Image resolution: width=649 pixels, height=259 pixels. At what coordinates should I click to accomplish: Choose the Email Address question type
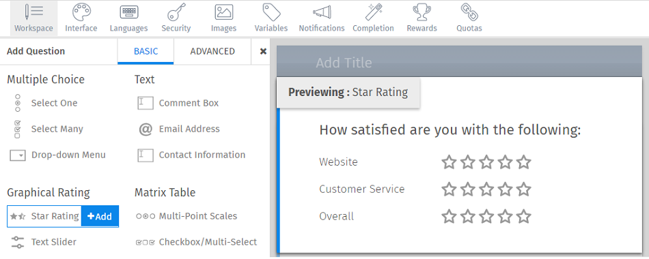(179, 129)
